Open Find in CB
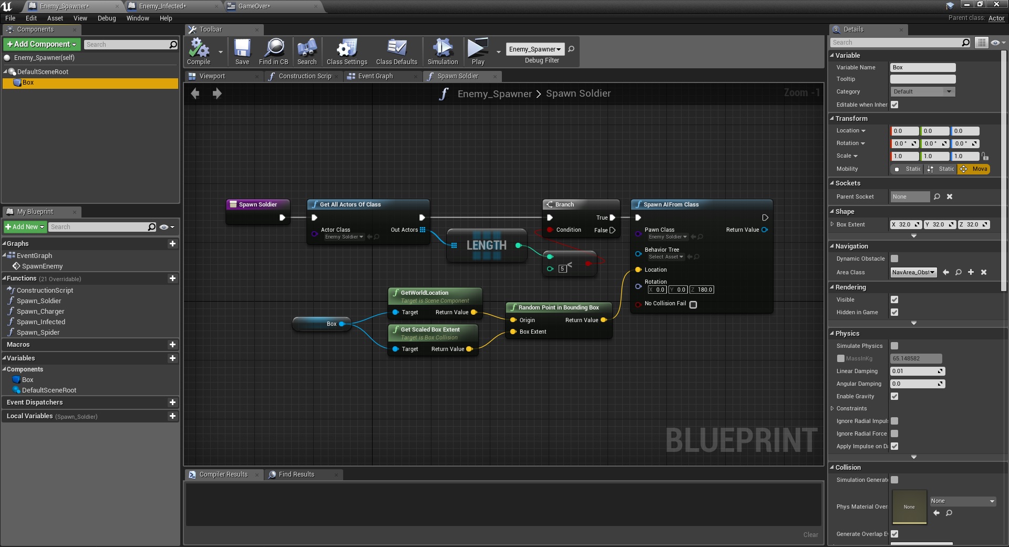This screenshot has width=1009, height=547. 273,51
